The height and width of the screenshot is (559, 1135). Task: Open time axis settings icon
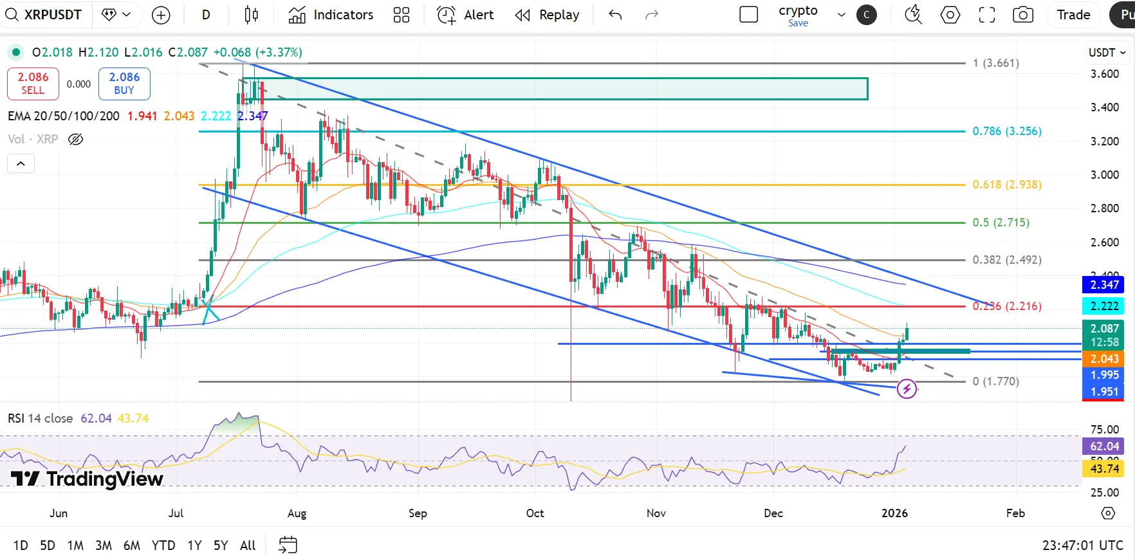[x=1108, y=513]
